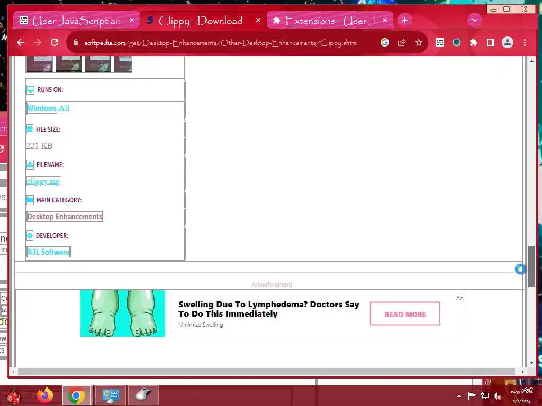Click the FILE SIZE label
Viewport: 542px width, 406px height.
click(48, 130)
